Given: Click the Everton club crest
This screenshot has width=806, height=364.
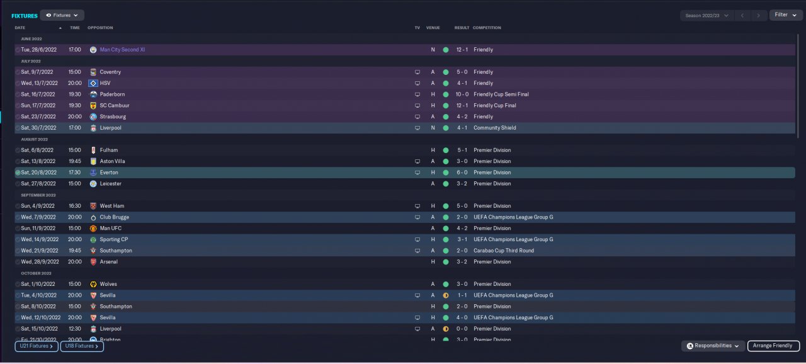Looking at the screenshot, I should (x=93, y=173).
